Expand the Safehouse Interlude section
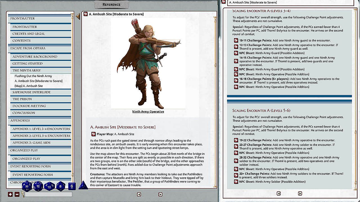This screenshot has height=202, width=360. click(x=31, y=92)
